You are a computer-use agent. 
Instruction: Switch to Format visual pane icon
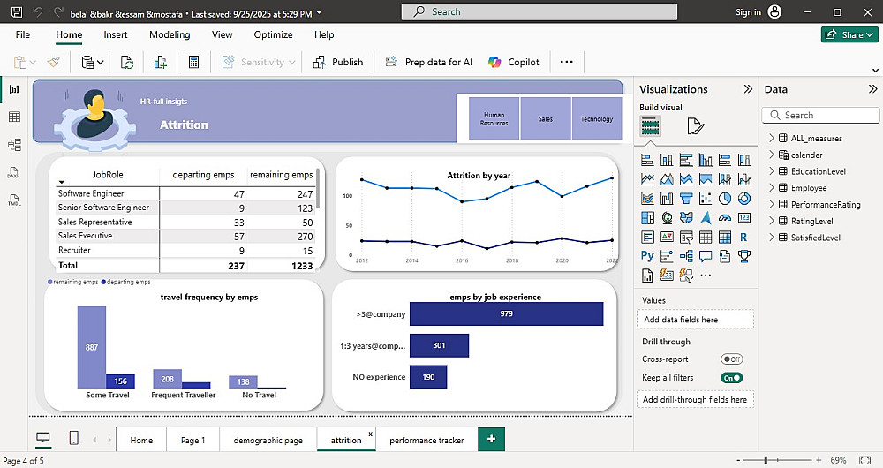pos(696,126)
